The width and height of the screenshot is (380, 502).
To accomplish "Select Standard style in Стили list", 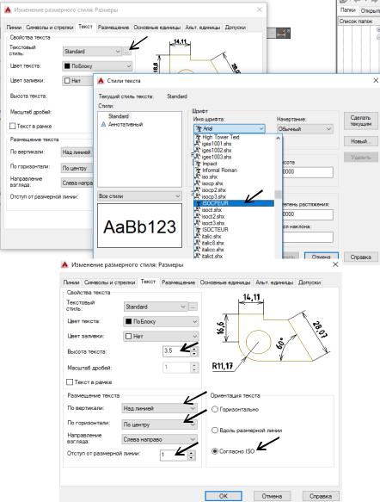I will [x=119, y=116].
